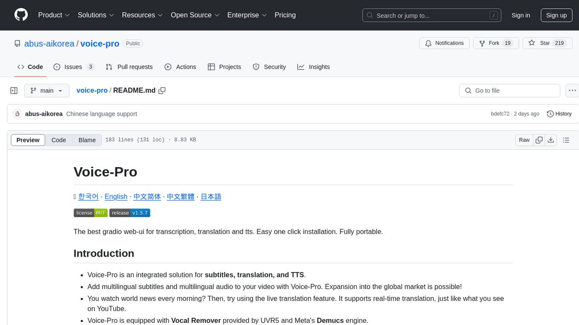Open the Raw file view

(524, 140)
